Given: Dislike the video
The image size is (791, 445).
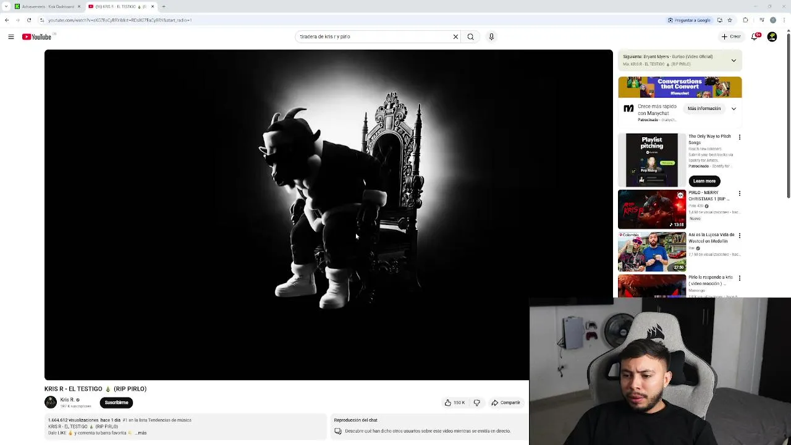Looking at the screenshot, I should (x=476, y=402).
